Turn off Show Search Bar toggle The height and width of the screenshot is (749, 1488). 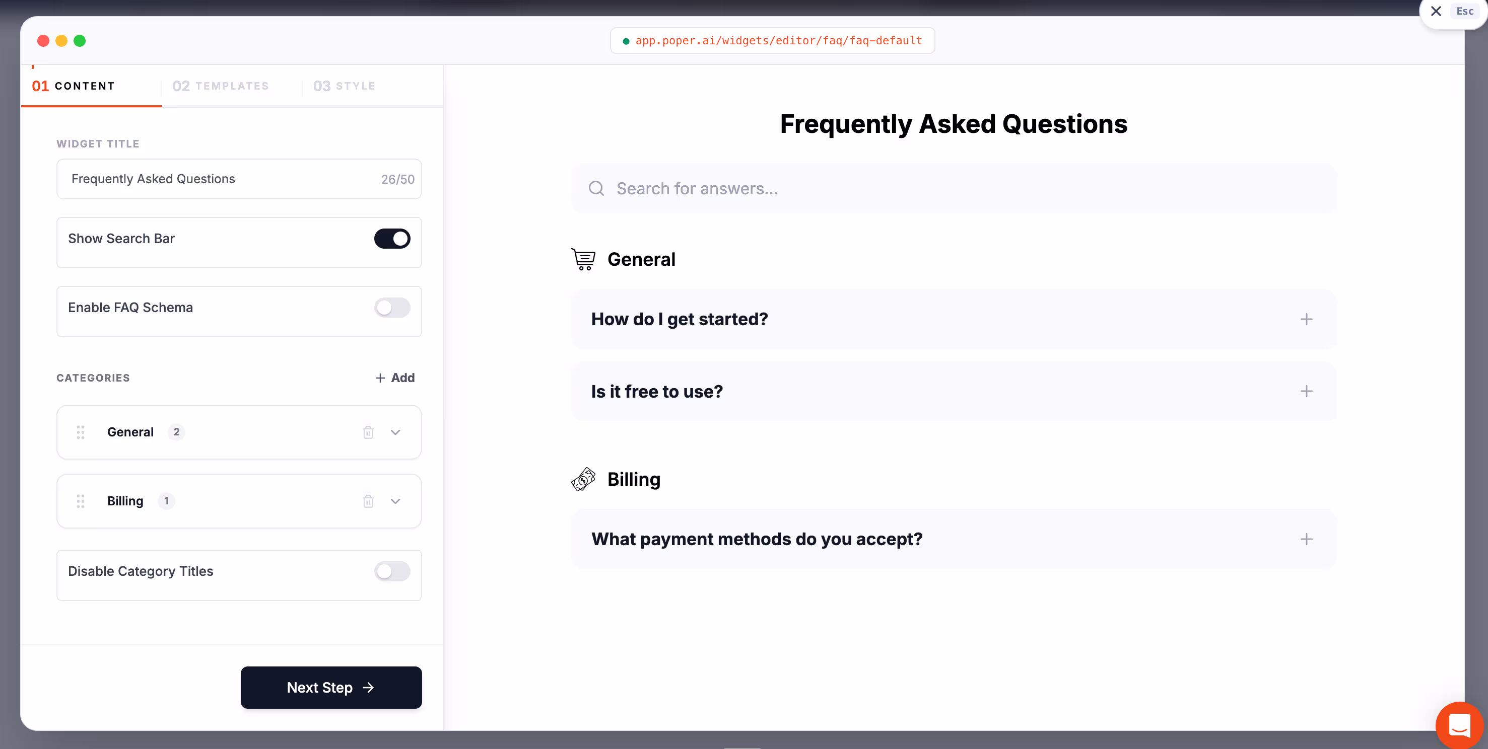coord(392,238)
